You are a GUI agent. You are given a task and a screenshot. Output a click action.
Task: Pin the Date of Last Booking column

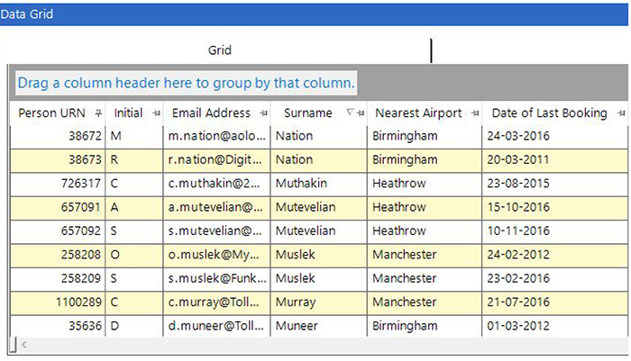click(620, 113)
